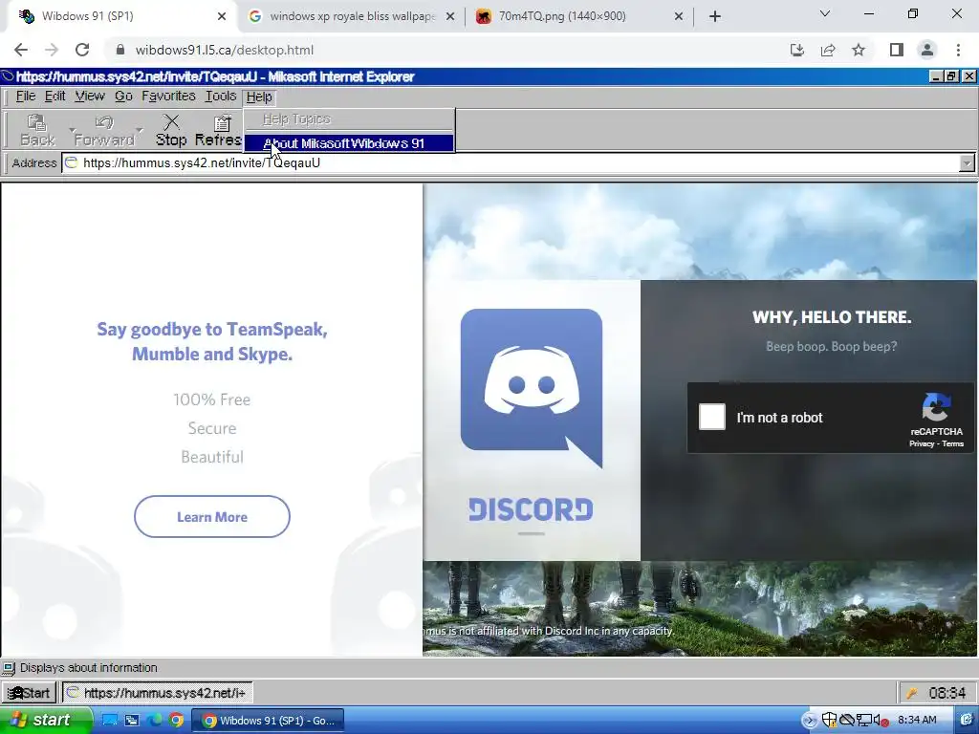Bookmark this page with the star icon
Image resolution: width=979 pixels, height=734 pixels.
point(859,50)
